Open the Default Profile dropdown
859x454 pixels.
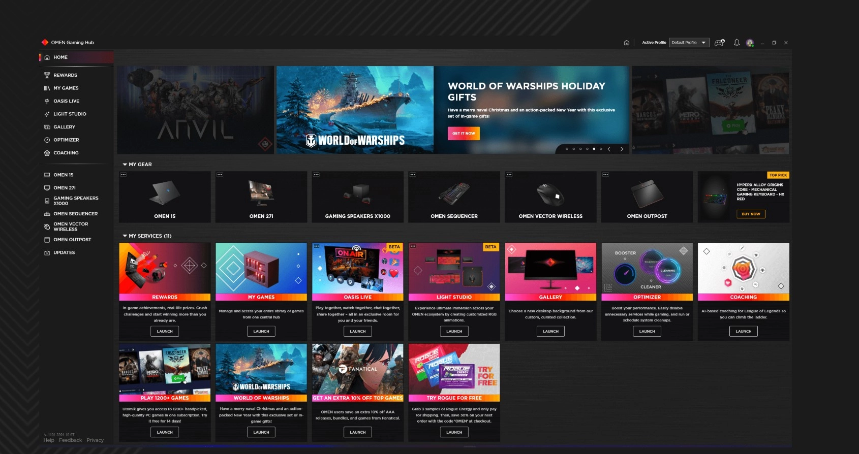point(689,43)
